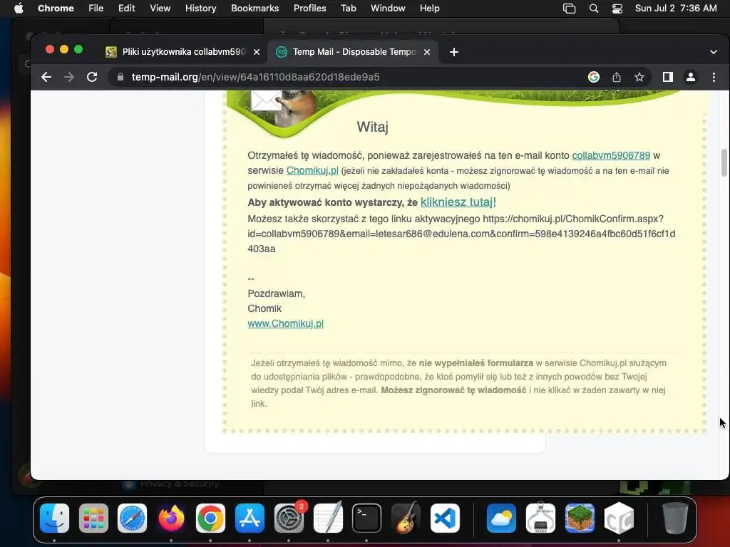The width and height of the screenshot is (730, 547).
Task: Open Terminal from the Dock
Action: coord(367,519)
